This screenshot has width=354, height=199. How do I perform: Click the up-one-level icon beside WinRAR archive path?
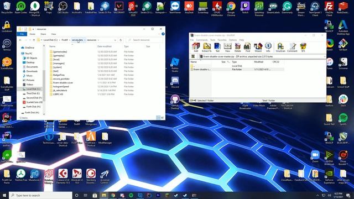(x=193, y=56)
